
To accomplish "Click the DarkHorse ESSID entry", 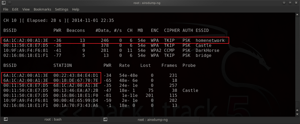I will click(207, 51).
